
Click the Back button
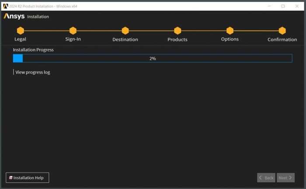(266, 178)
